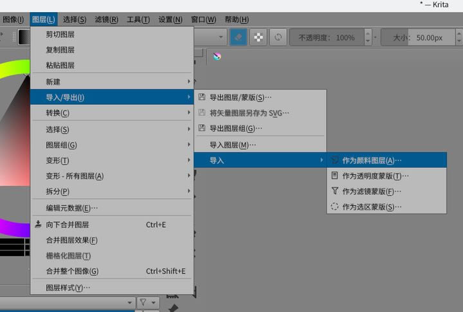The height and width of the screenshot is (312, 463).
Task: Increase opacity with the up stepper arrow
Action: [x=368, y=33]
